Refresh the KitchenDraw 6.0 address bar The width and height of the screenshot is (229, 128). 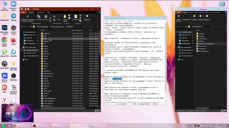click(214, 27)
